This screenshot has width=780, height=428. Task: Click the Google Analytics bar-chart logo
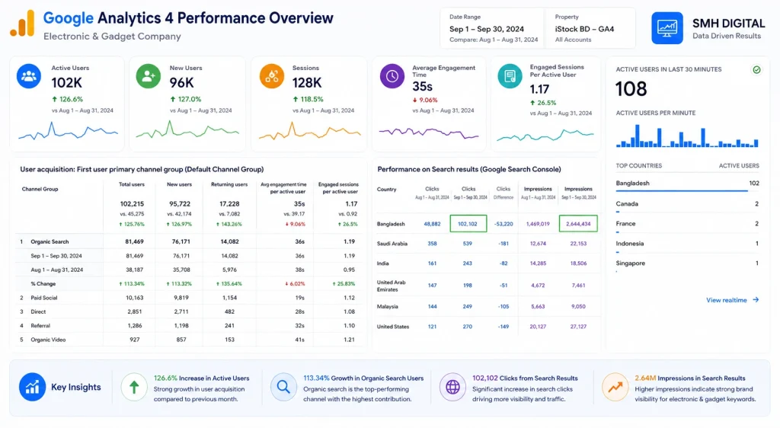tap(22, 24)
